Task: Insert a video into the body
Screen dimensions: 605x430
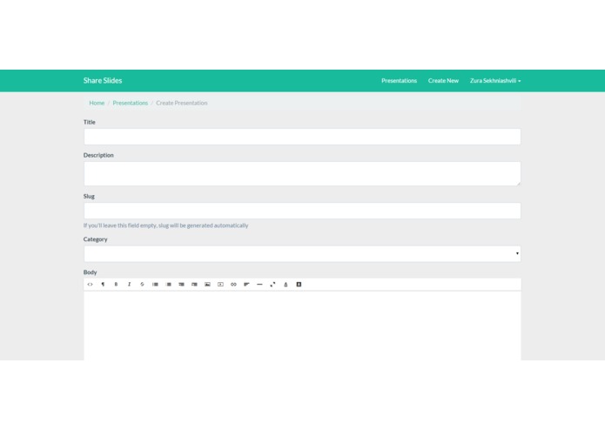Action: (x=220, y=285)
